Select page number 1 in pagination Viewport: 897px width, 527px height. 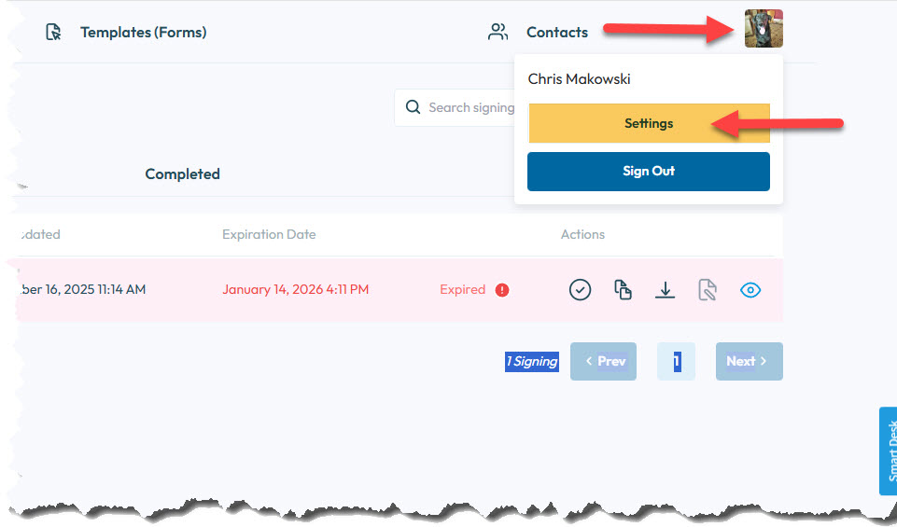677,361
